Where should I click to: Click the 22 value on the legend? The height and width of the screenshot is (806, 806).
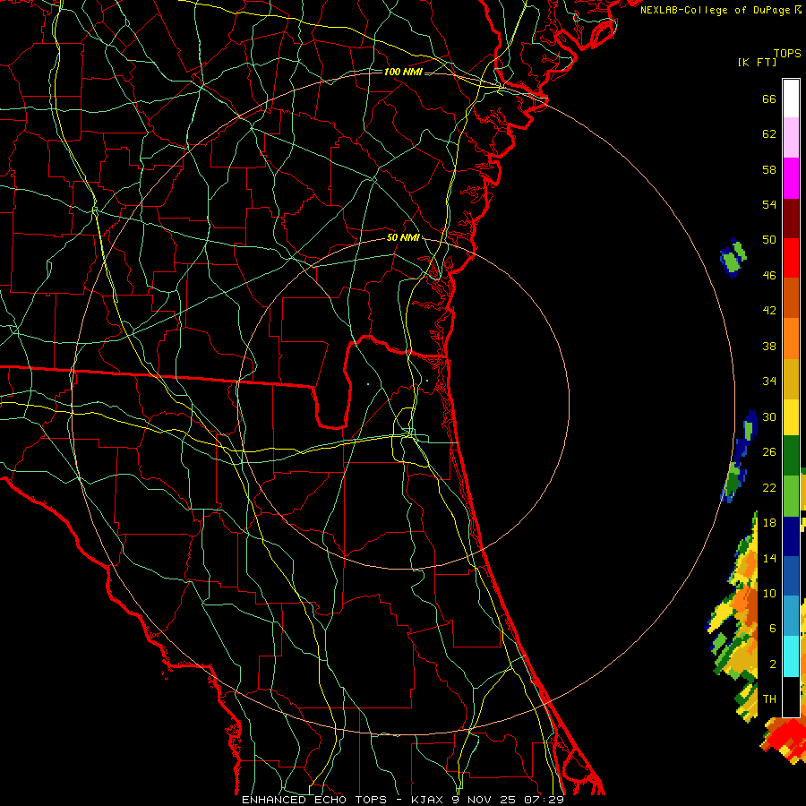(x=769, y=487)
